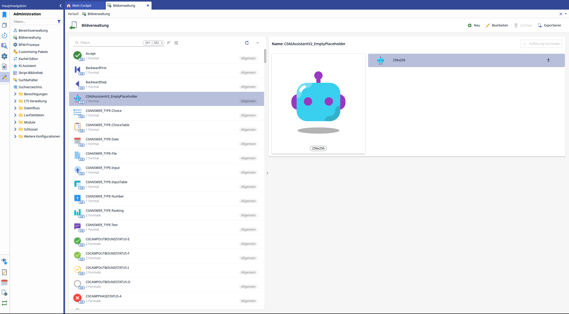Open the calendar icon in the sidebar

pos(4,282)
